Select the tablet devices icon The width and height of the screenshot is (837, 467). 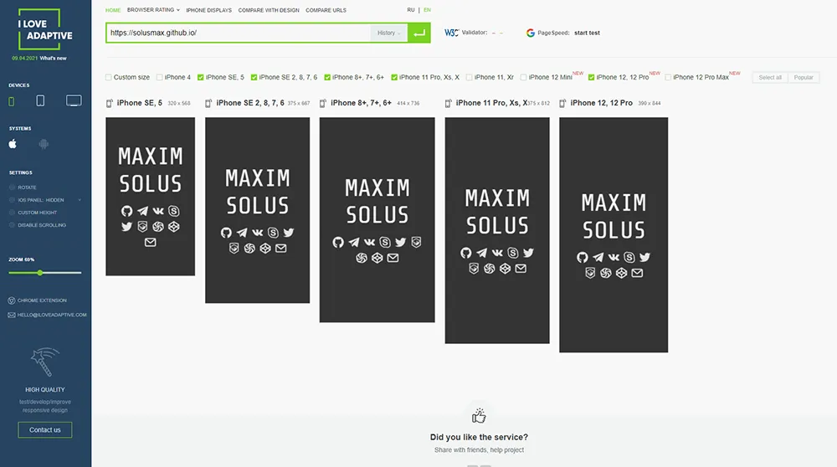[x=40, y=100]
